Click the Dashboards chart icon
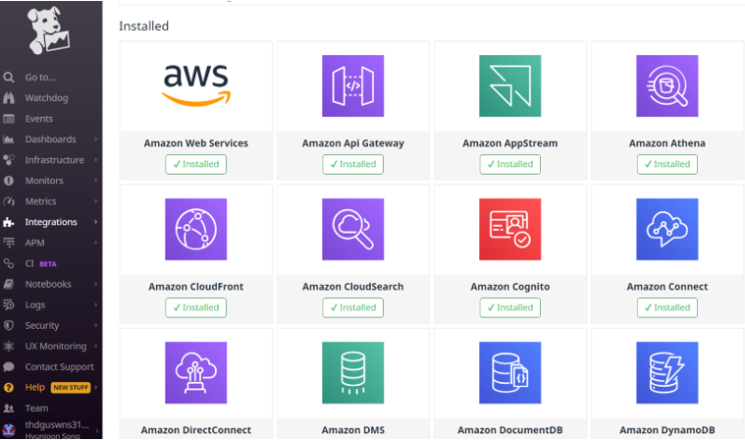The image size is (745, 440). coord(9,139)
